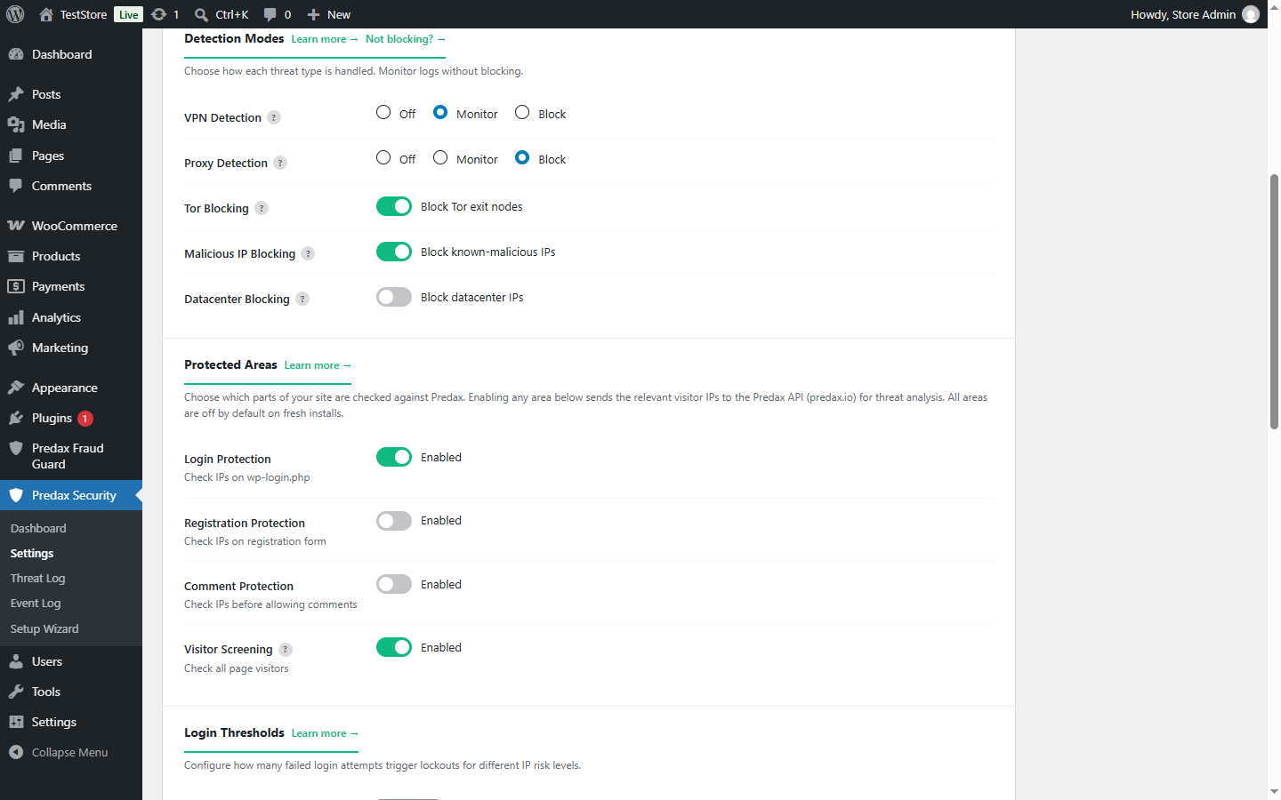
Task: Enable Comment Protection switch
Action: click(x=394, y=584)
